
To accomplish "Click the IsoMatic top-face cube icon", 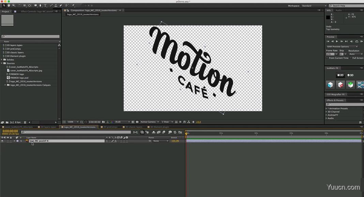I will [350, 85].
